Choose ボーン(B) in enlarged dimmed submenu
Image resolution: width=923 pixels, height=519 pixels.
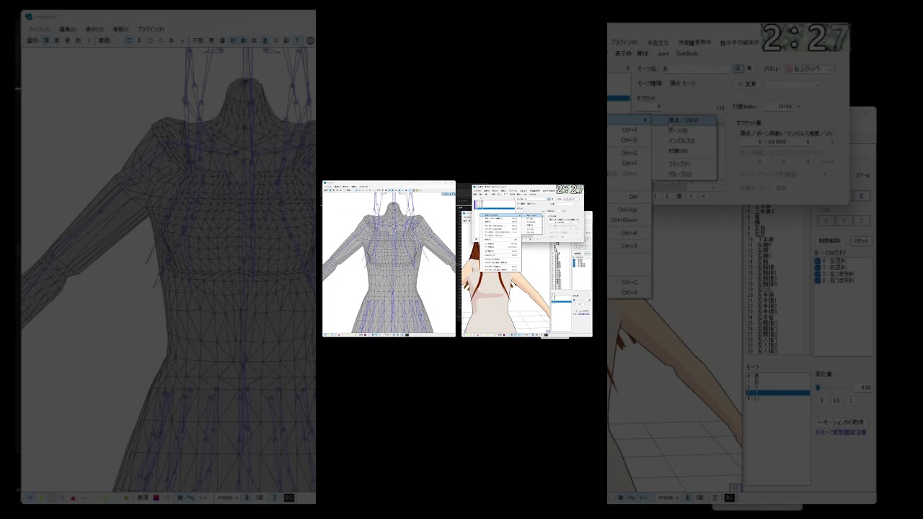click(x=678, y=131)
